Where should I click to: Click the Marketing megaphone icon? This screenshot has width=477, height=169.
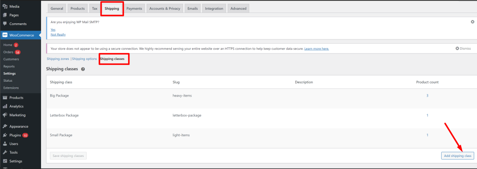[x=5, y=115]
